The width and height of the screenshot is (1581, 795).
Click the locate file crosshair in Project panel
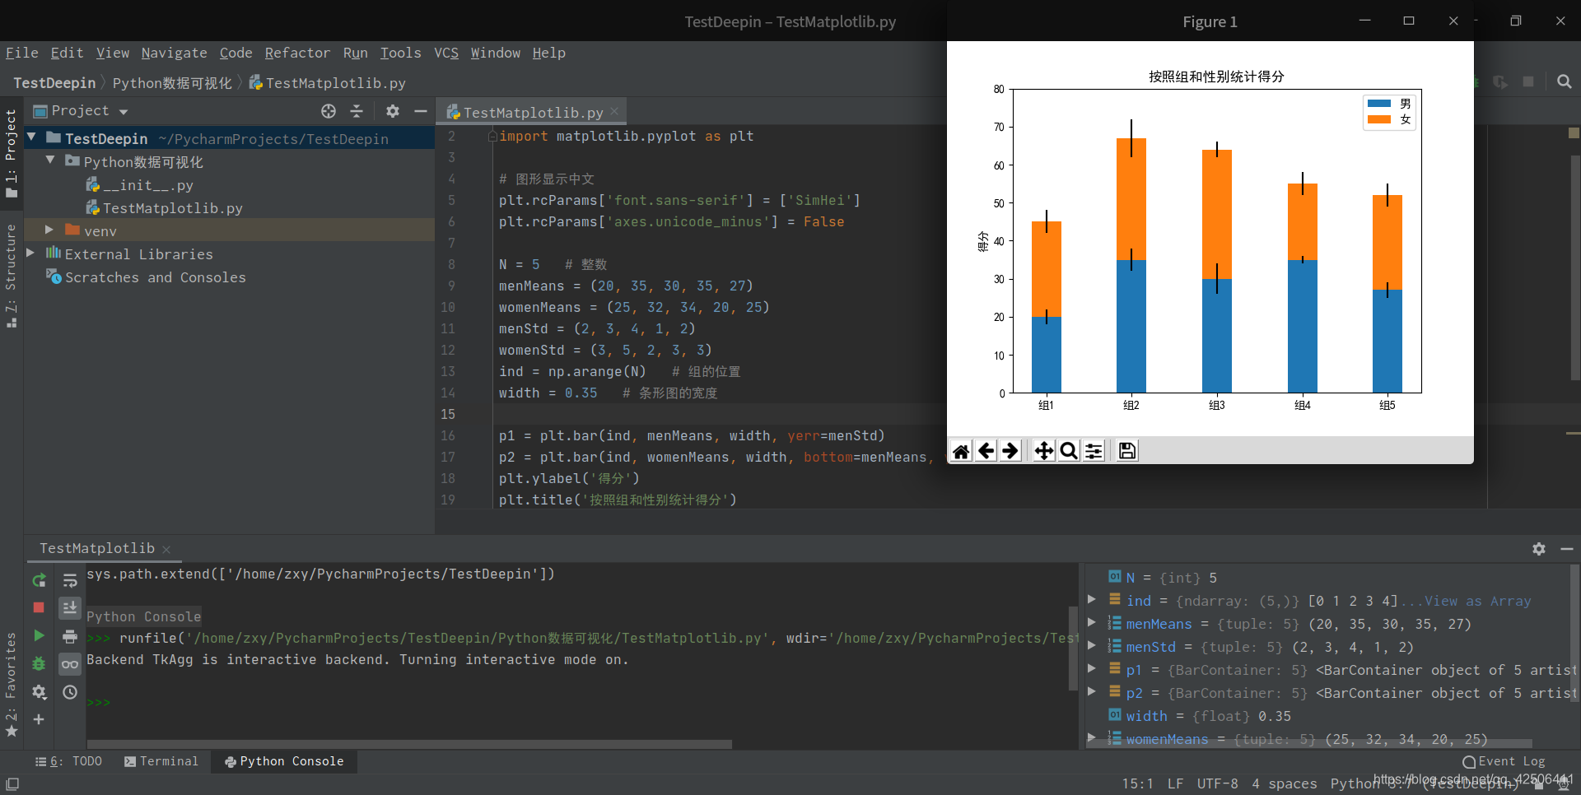329,111
